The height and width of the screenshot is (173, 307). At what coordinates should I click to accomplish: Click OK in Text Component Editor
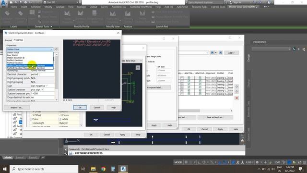80,108
